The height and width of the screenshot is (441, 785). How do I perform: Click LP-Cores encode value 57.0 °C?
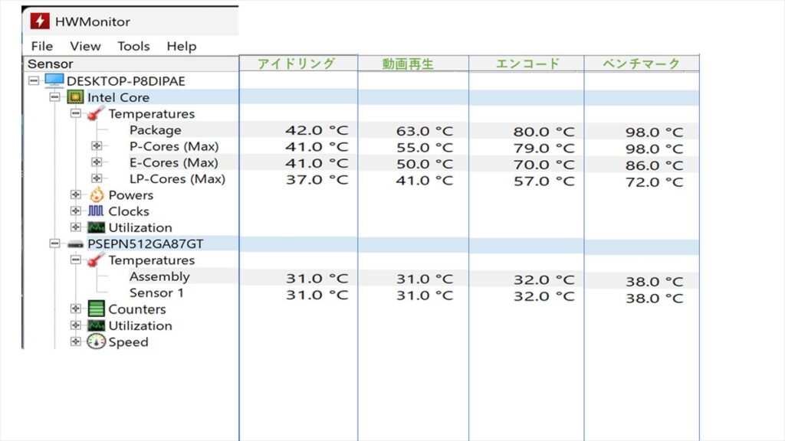[544, 181]
